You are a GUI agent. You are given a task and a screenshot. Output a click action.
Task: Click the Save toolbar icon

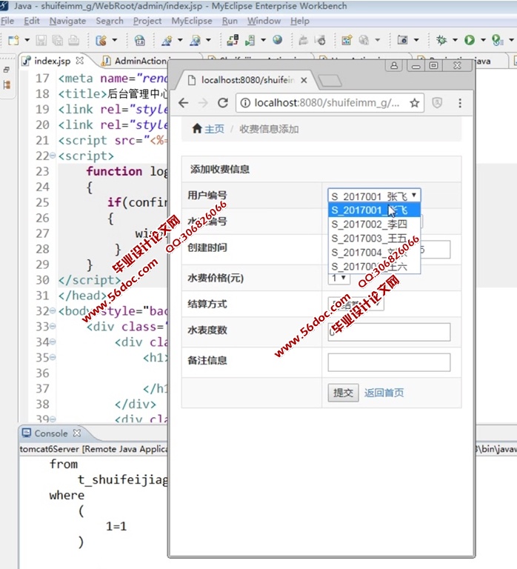point(41,40)
